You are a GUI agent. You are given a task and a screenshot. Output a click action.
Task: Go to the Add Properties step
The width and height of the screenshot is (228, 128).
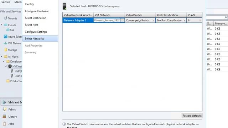33,46
